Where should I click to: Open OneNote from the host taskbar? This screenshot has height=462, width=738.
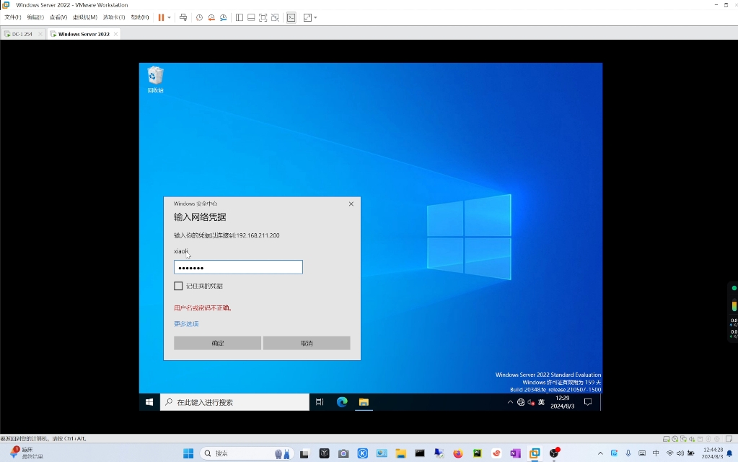coord(515,453)
